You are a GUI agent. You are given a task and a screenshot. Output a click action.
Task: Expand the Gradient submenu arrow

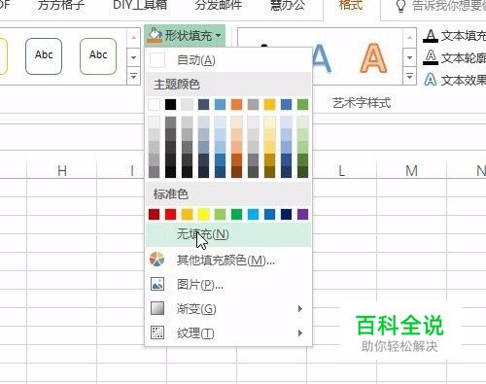[300, 308]
